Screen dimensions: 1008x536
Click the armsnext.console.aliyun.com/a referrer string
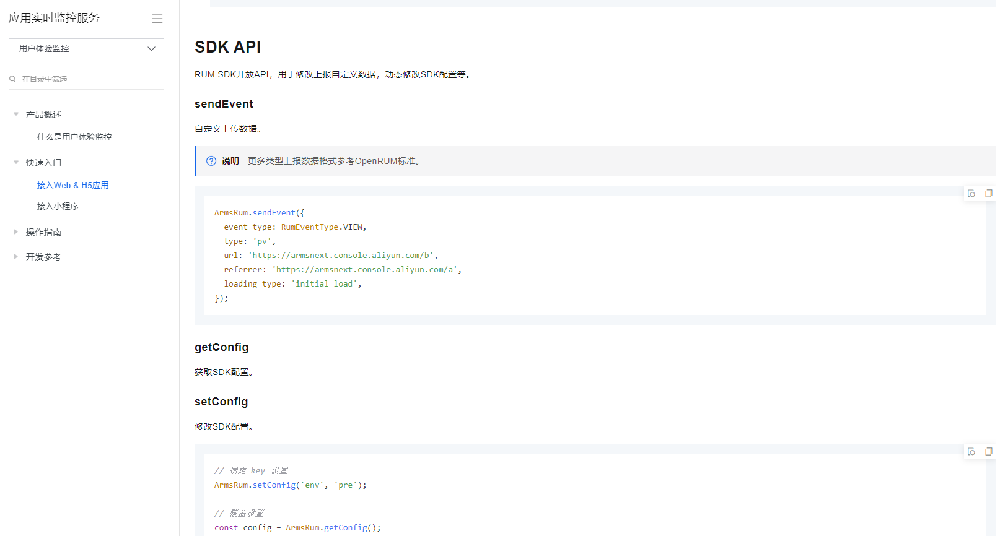(366, 270)
